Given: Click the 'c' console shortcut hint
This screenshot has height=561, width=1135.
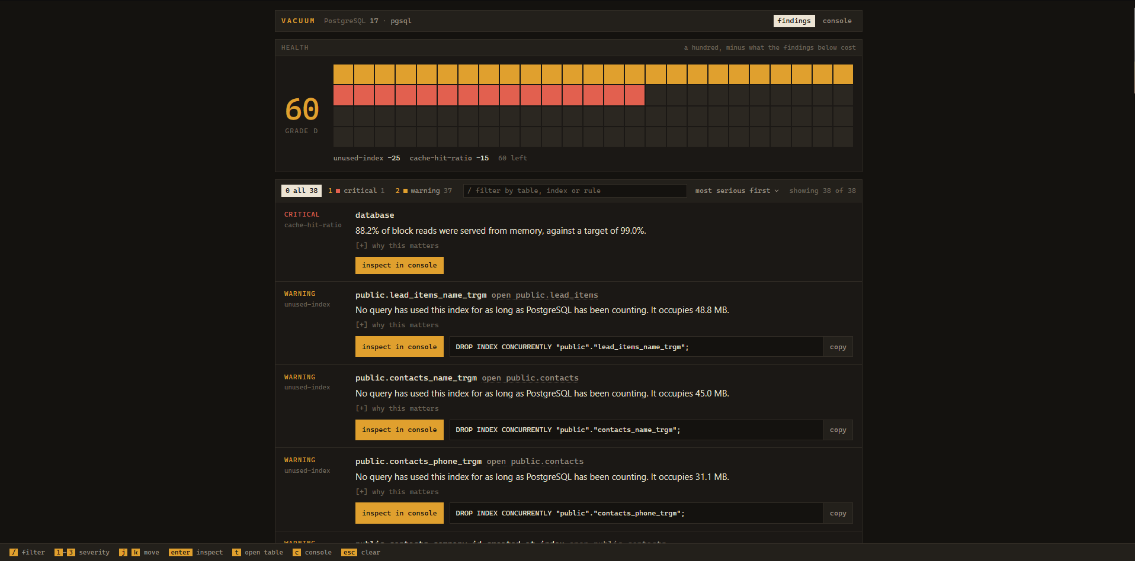Looking at the screenshot, I should [x=297, y=552].
